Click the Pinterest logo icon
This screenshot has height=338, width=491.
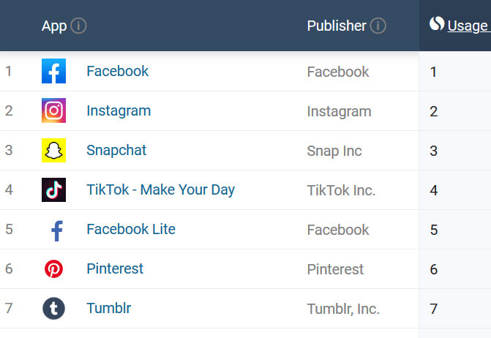tap(53, 268)
